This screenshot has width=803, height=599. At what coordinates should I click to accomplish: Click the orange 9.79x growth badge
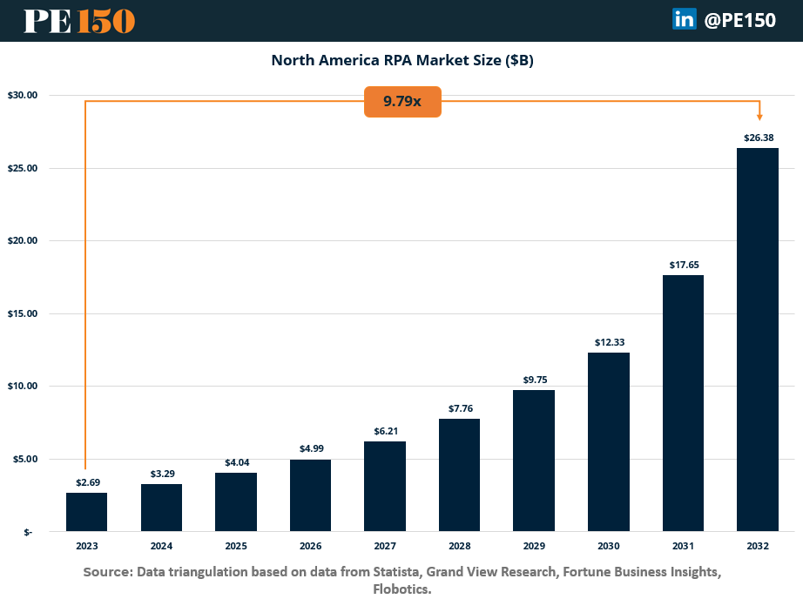point(402,101)
